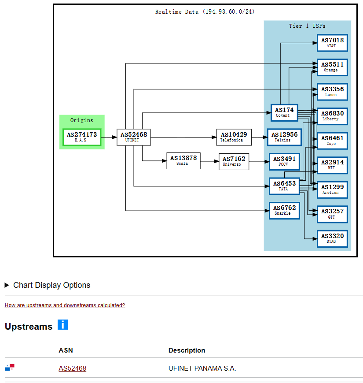The image size is (363, 383).
Task: Select the AS6453 TATA node
Action: [284, 186]
